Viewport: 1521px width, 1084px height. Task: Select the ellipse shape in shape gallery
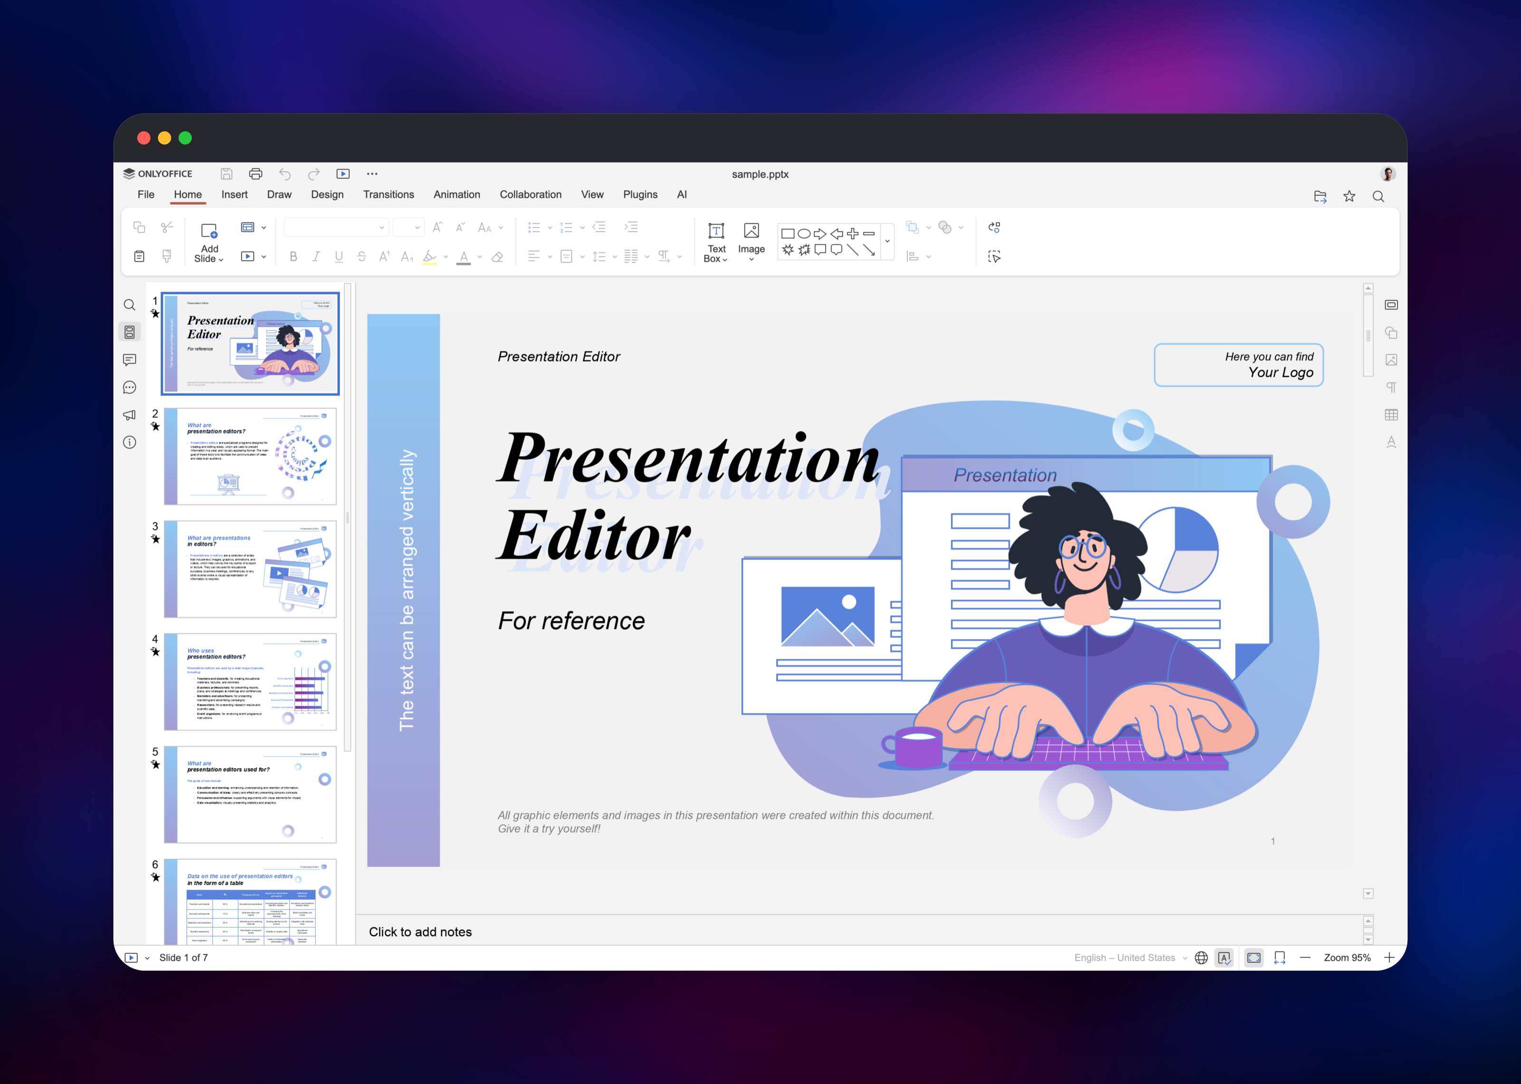coord(804,234)
